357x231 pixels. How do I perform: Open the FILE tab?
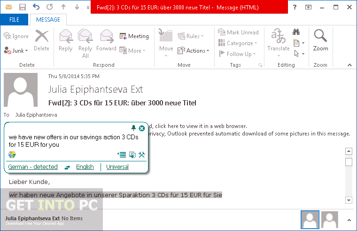pos(14,20)
